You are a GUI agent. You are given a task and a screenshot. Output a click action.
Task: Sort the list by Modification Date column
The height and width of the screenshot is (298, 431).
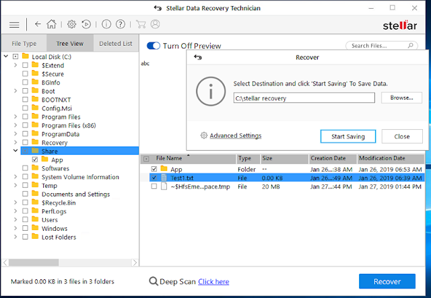(x=391, y=158)
